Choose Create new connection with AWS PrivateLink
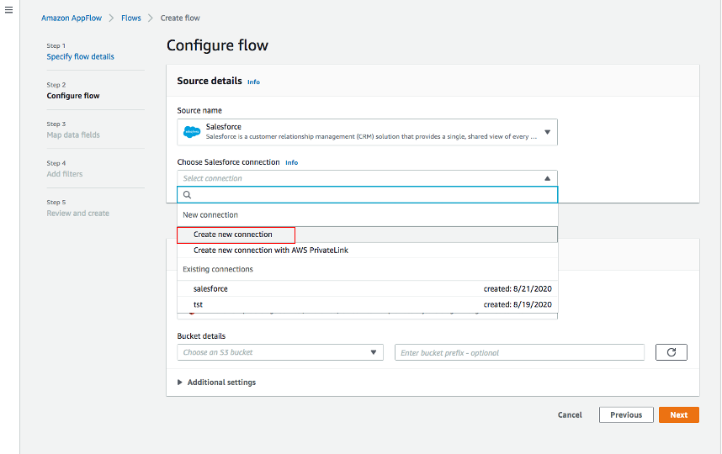Viewport: 722px width, 454px height. [270, 251]
